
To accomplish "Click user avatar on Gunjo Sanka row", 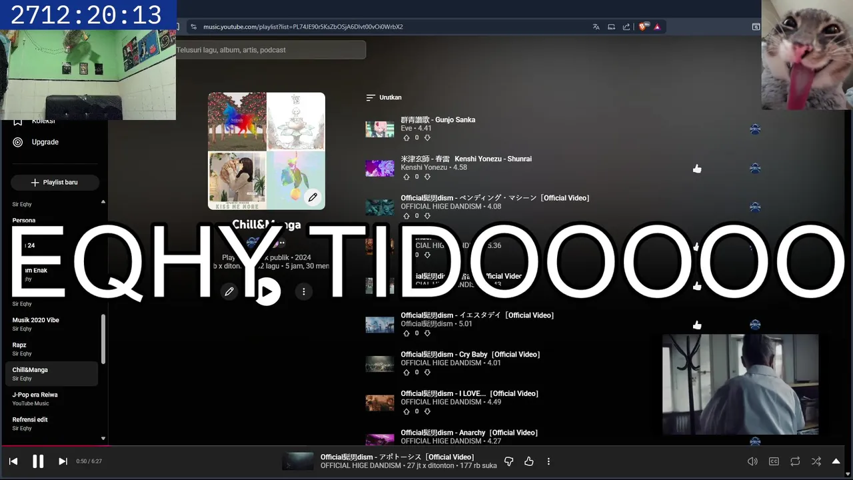I will (755, 129).
